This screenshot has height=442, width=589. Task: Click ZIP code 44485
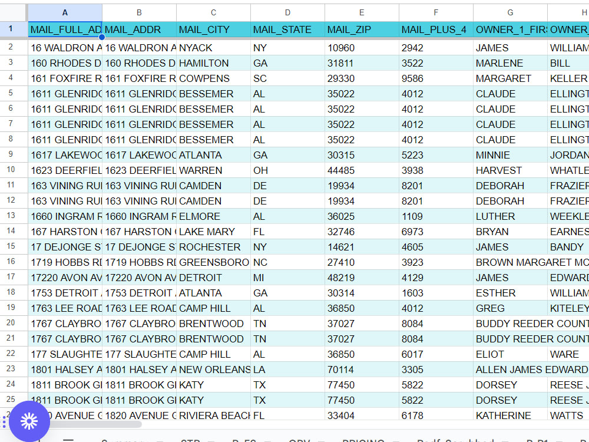point(362,170)
